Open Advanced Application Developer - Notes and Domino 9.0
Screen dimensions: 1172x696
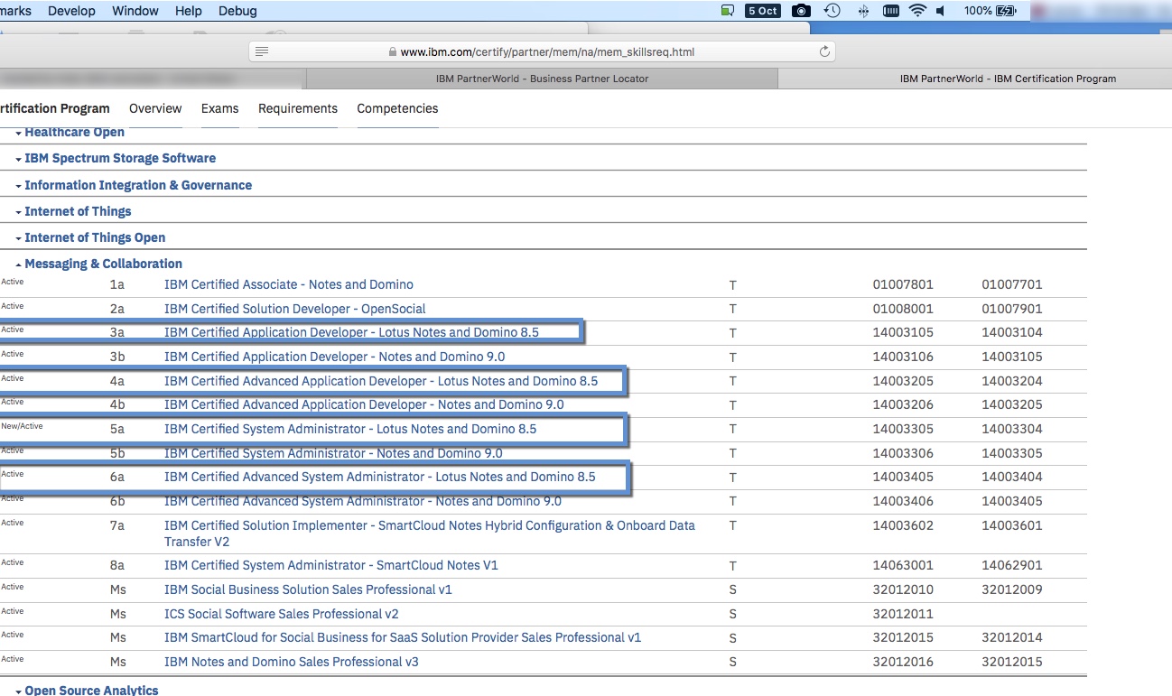[x=364, y=404]
